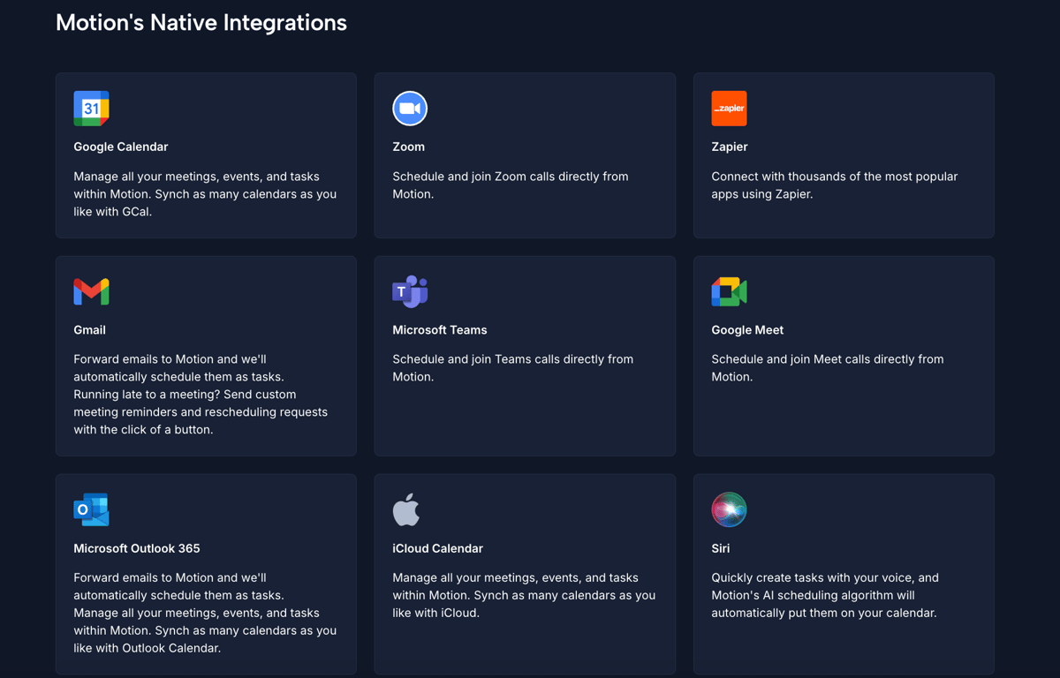Click Google Calendar description about GCal sync
The image size is (1060, 678).
pyautogui.click(x=205, y=194)
